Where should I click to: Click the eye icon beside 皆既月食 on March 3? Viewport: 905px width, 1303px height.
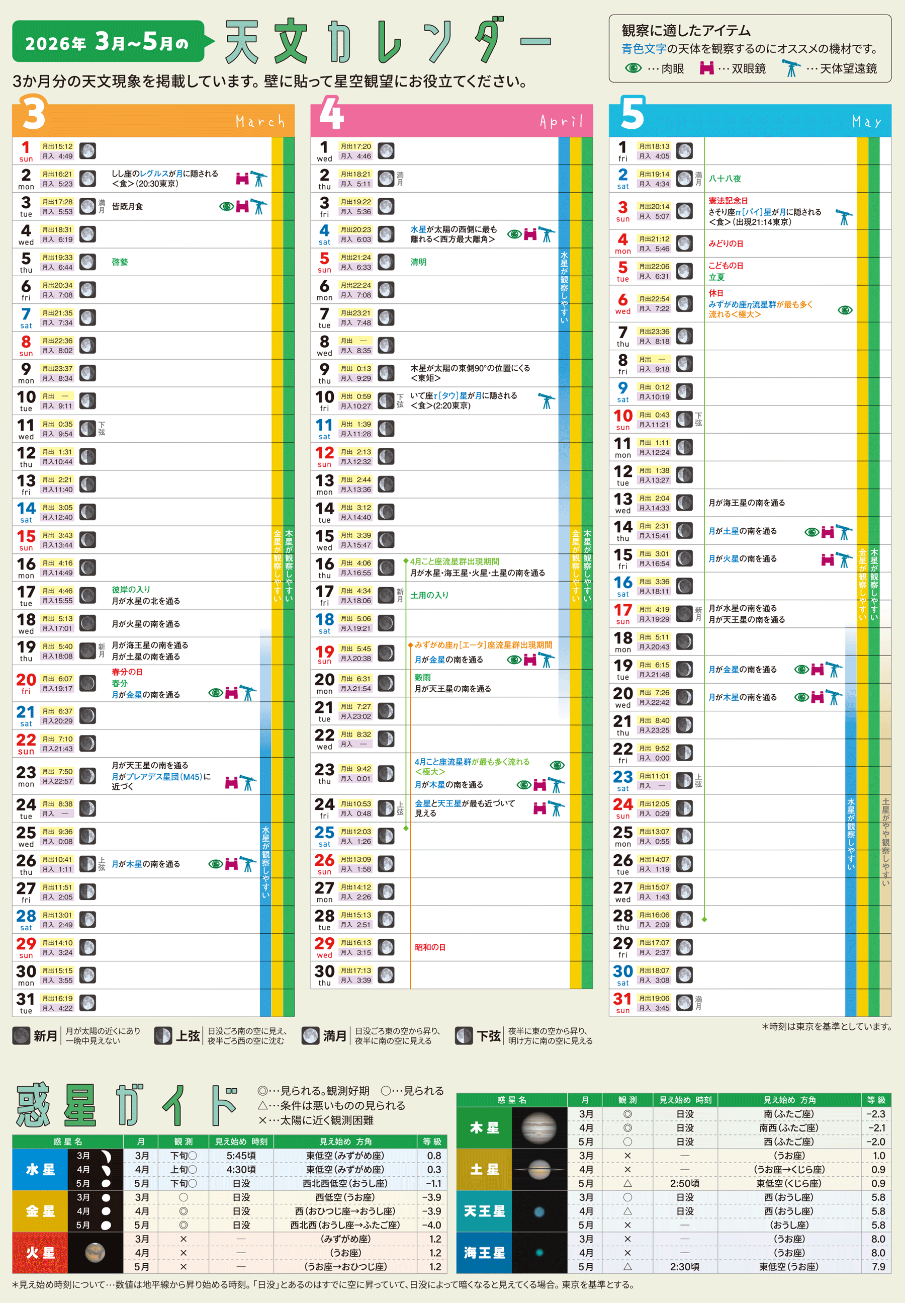click(x=226, y=206)
